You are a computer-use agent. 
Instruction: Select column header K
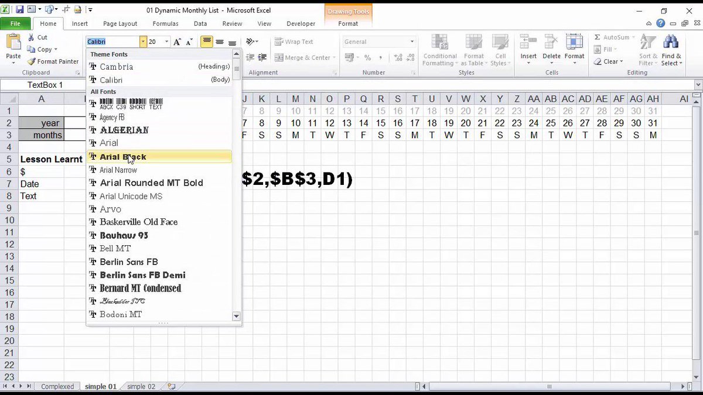pos(261,99)
